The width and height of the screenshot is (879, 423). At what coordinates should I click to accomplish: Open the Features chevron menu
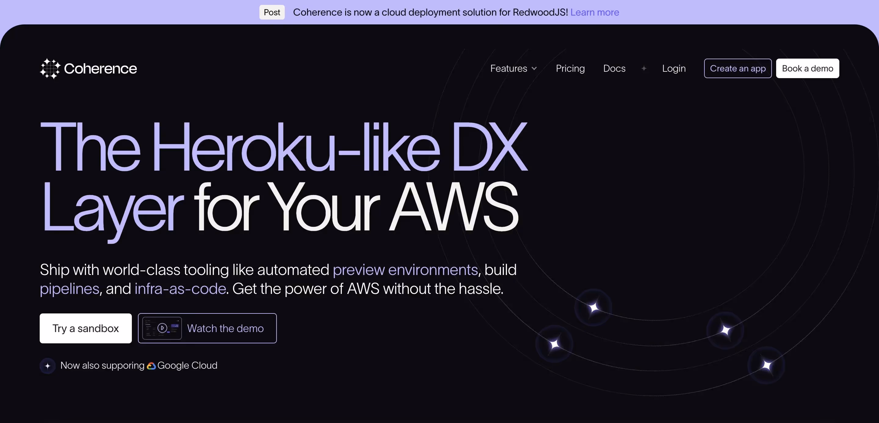point(534,68)
